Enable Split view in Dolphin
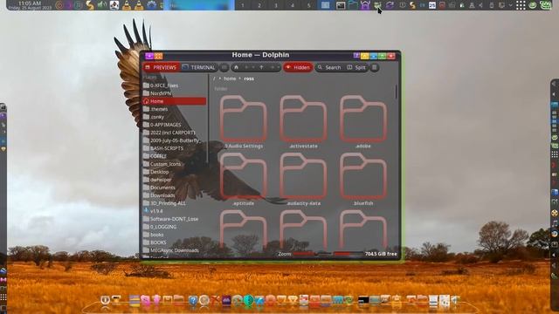Screen dimensions: 559x314 coord(356,67)
